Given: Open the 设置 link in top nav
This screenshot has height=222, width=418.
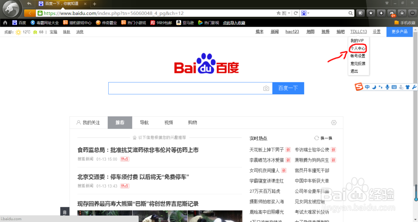Looking at the screenshot, I should tap(377, 32).
